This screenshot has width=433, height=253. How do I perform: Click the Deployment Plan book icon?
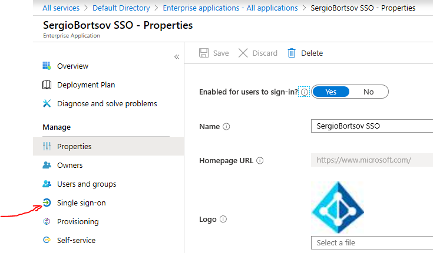coord(47,85)
